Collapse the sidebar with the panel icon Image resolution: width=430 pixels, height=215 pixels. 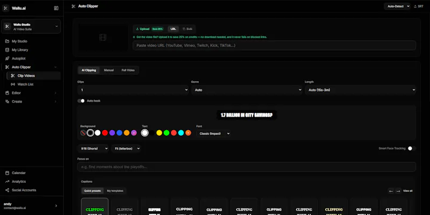[x=56, y=8]
